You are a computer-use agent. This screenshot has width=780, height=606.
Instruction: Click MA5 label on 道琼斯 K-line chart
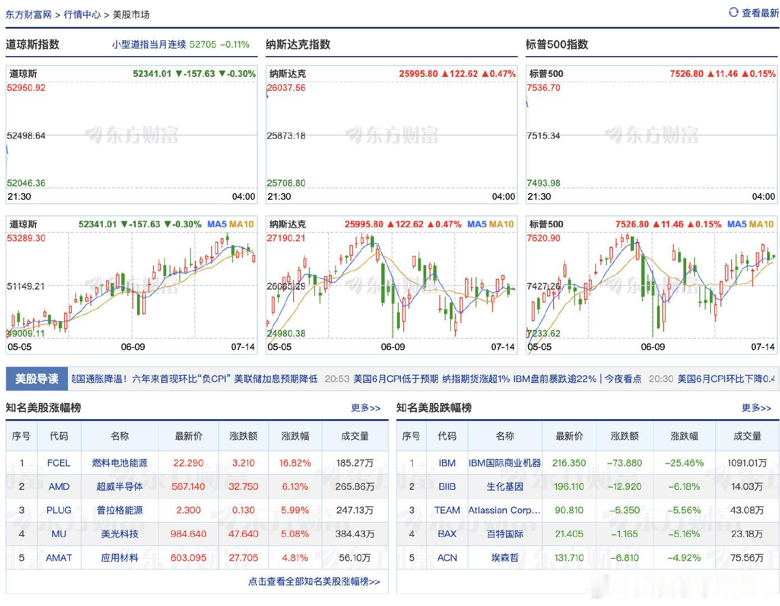click(217, 224)
